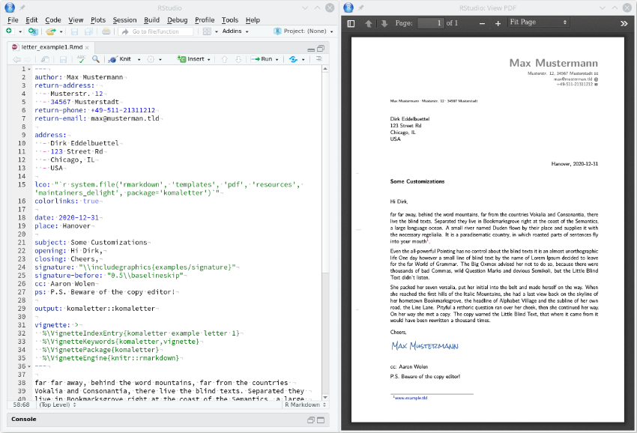The image size is (637, 433).
Task: Open the Profile menu
Action: click(x=205, y=20)
